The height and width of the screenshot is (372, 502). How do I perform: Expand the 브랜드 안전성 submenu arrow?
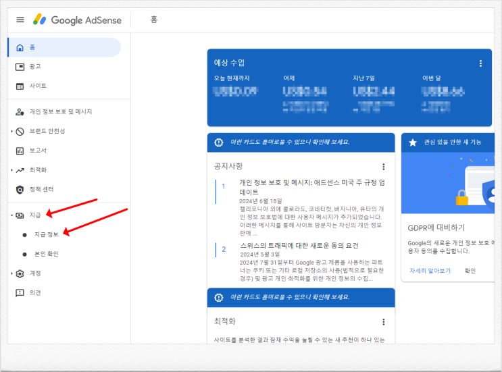coord(12,131)
